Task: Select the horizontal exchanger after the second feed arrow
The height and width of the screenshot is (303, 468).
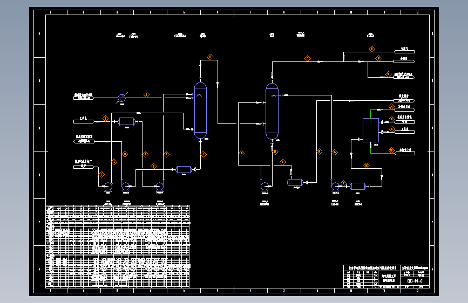Action: (x=127, y=121)
